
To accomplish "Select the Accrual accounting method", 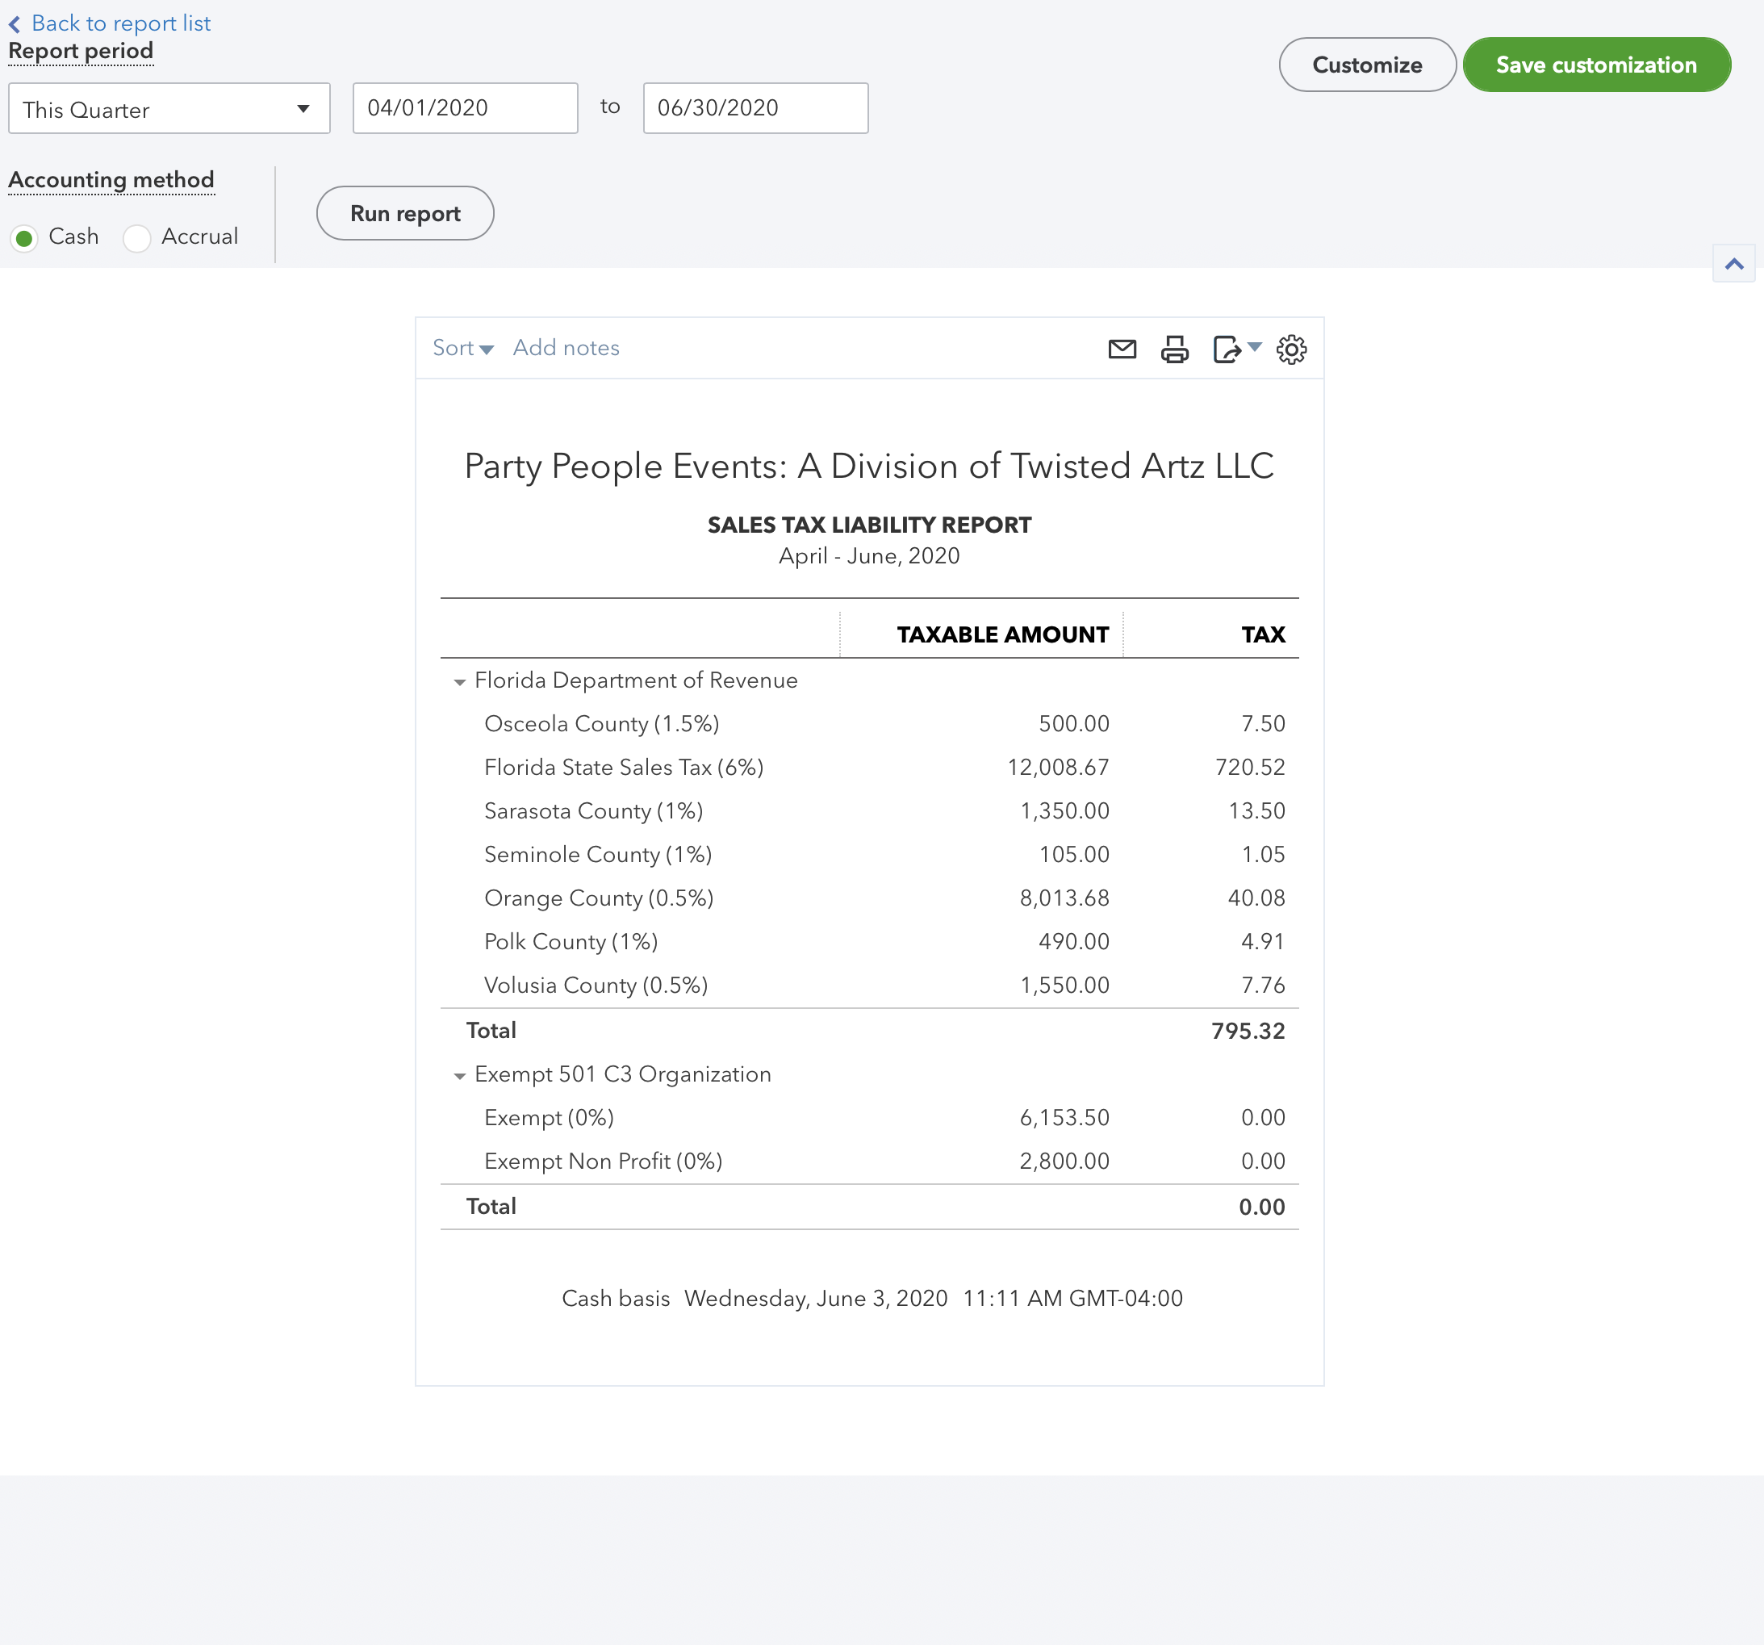I will click(136, 238).
